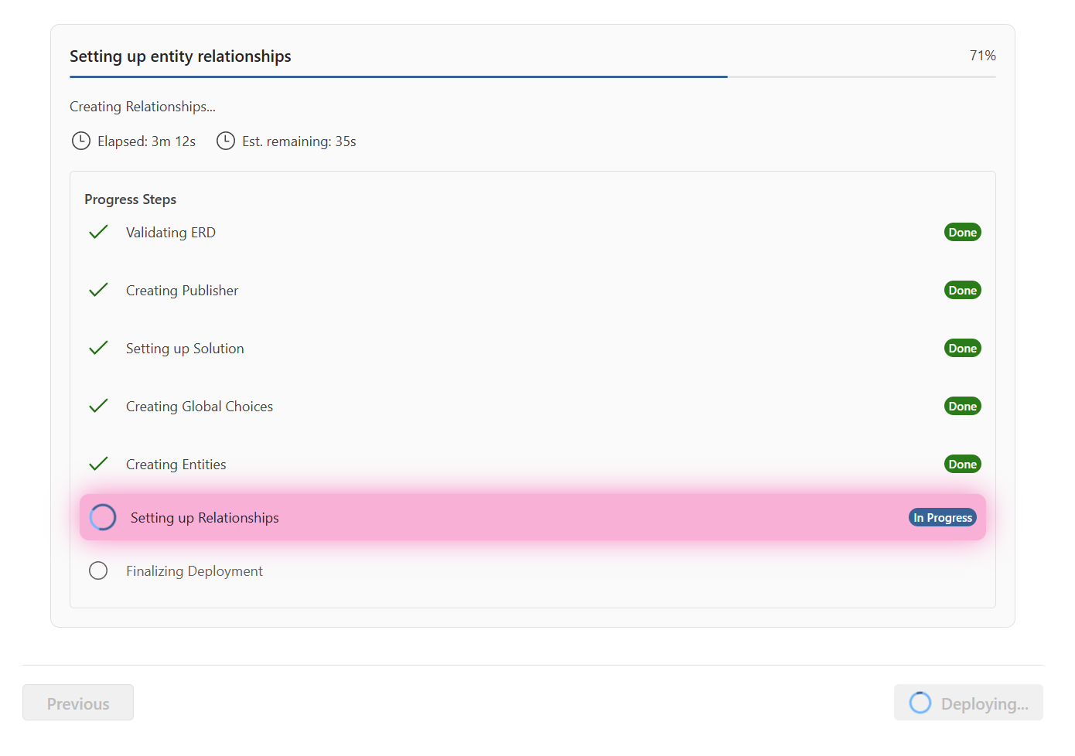Click the In Progress status badge

pos(942,517)
